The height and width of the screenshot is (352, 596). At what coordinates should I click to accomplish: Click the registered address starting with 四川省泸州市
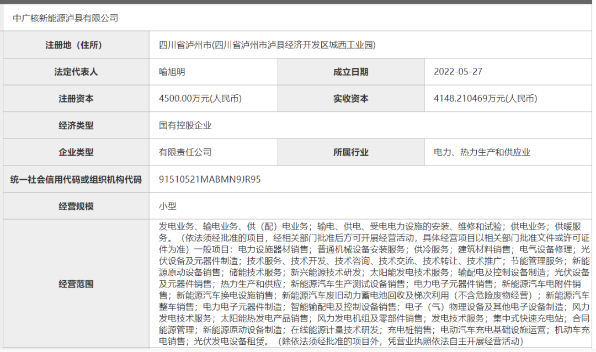[x=267, y=45]
